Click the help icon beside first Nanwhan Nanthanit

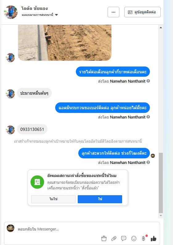pyautogui.click(x=148, y=81)
